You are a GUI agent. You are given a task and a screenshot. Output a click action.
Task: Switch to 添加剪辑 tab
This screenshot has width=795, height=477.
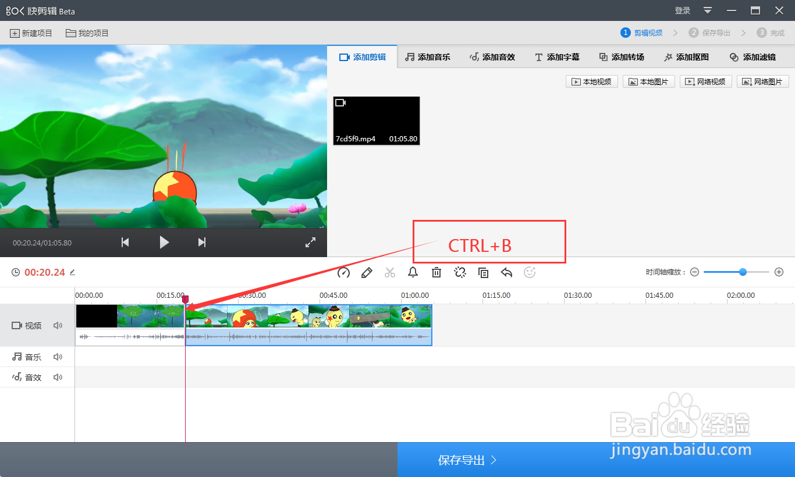tap(363, 57)
